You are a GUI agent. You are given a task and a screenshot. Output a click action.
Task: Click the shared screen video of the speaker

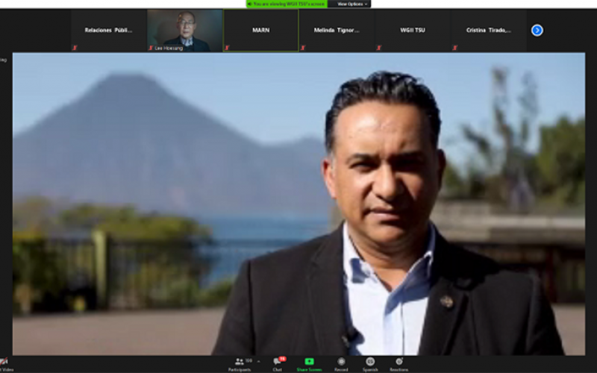click(x=299, y=204)
